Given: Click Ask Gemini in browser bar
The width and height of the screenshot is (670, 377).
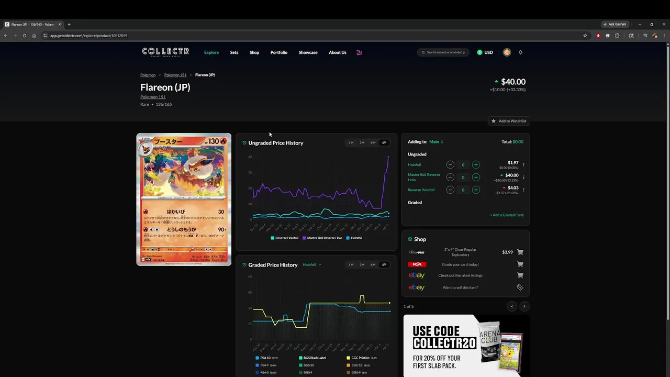Looking at the screenshot, I should [x=615, y=24].
